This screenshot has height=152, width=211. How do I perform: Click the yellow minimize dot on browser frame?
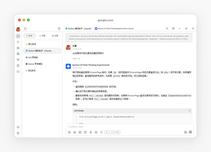24,20
